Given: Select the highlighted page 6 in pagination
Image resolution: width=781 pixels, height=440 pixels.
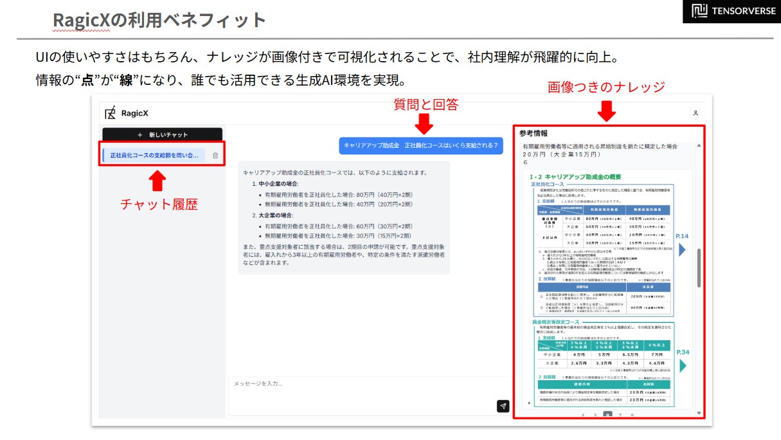Looking at the screenshot, I should click(607, 416).
